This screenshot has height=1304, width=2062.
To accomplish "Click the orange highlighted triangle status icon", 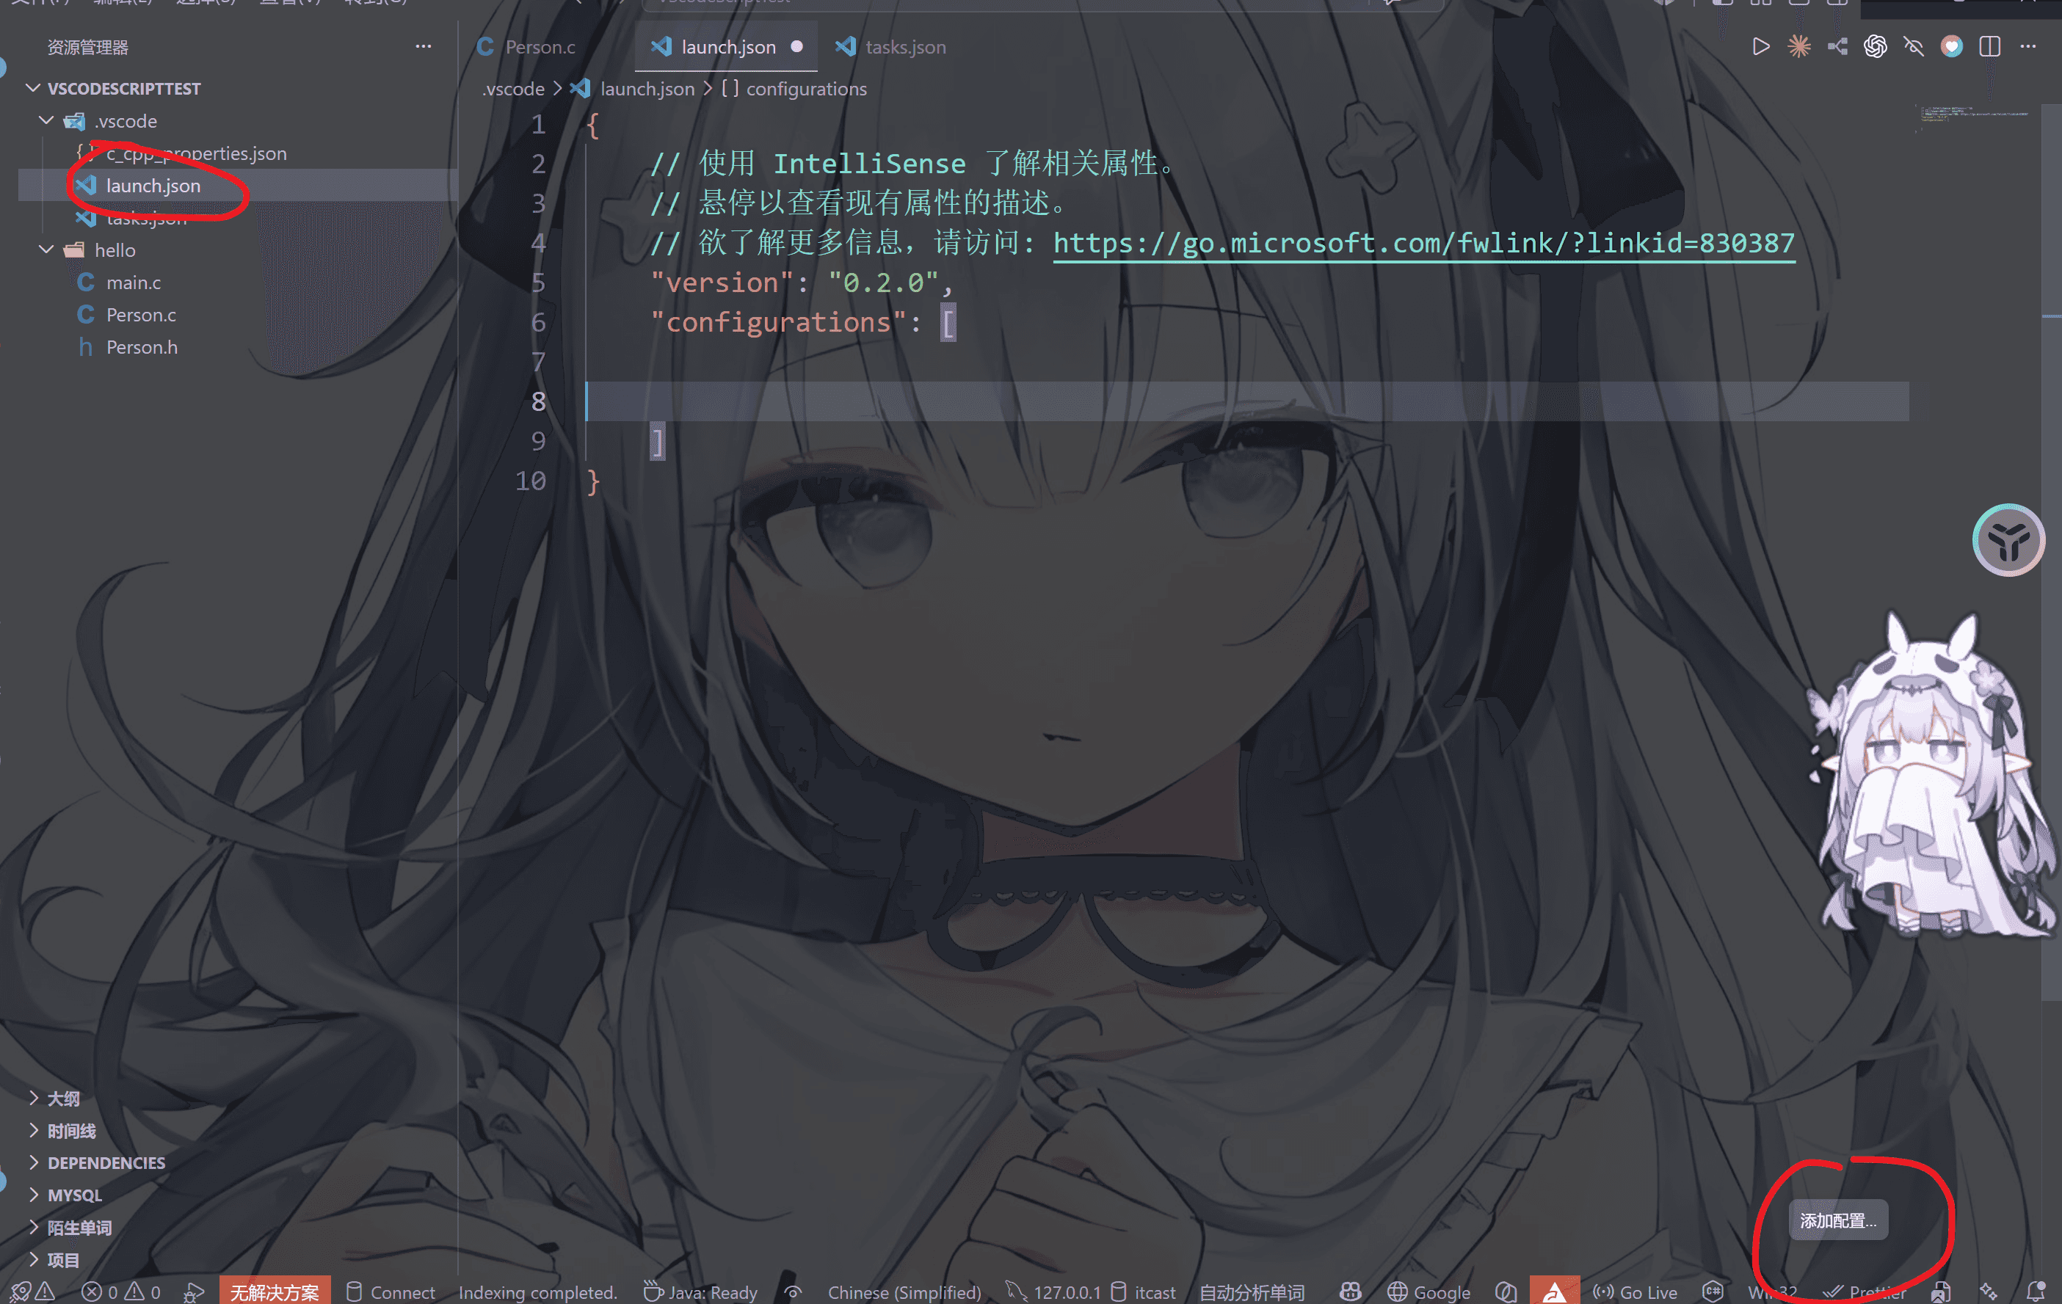I will tap(1554, 1292).
